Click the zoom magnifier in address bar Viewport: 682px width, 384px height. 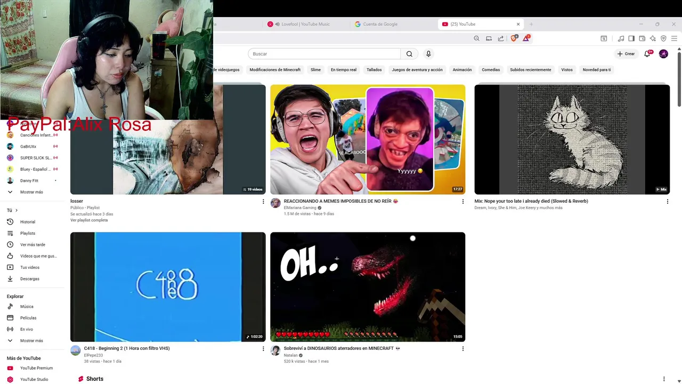477,38
